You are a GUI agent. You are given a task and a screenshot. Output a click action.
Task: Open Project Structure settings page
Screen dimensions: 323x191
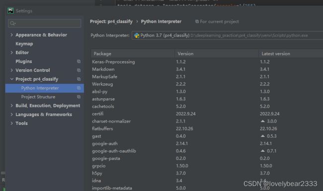tap(38, 97)
